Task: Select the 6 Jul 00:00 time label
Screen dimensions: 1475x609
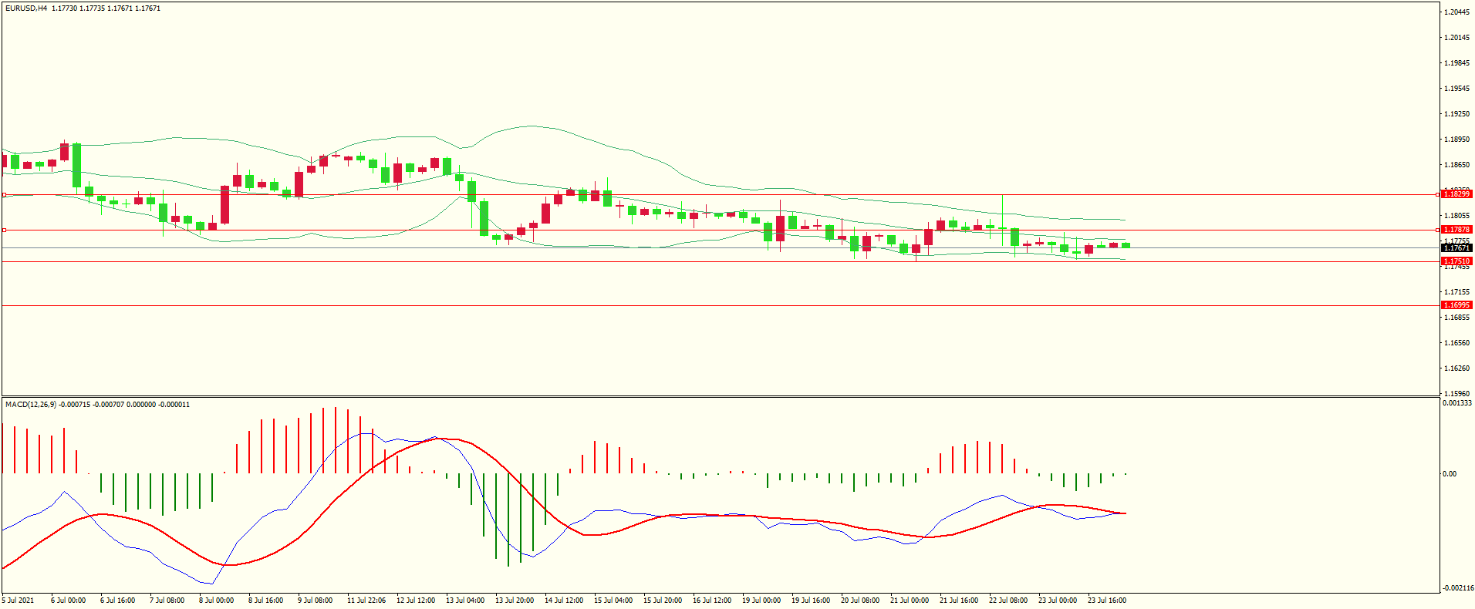Action: [68, 601]
